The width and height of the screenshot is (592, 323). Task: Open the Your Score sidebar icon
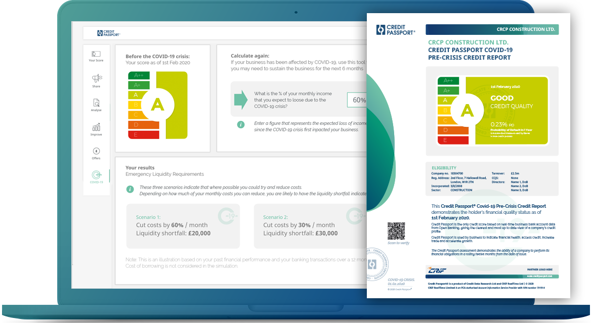(x=96, y=55)
